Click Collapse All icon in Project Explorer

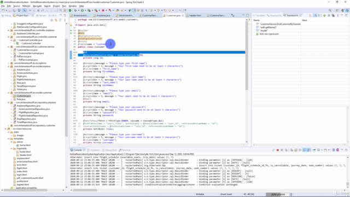(52, 20)
